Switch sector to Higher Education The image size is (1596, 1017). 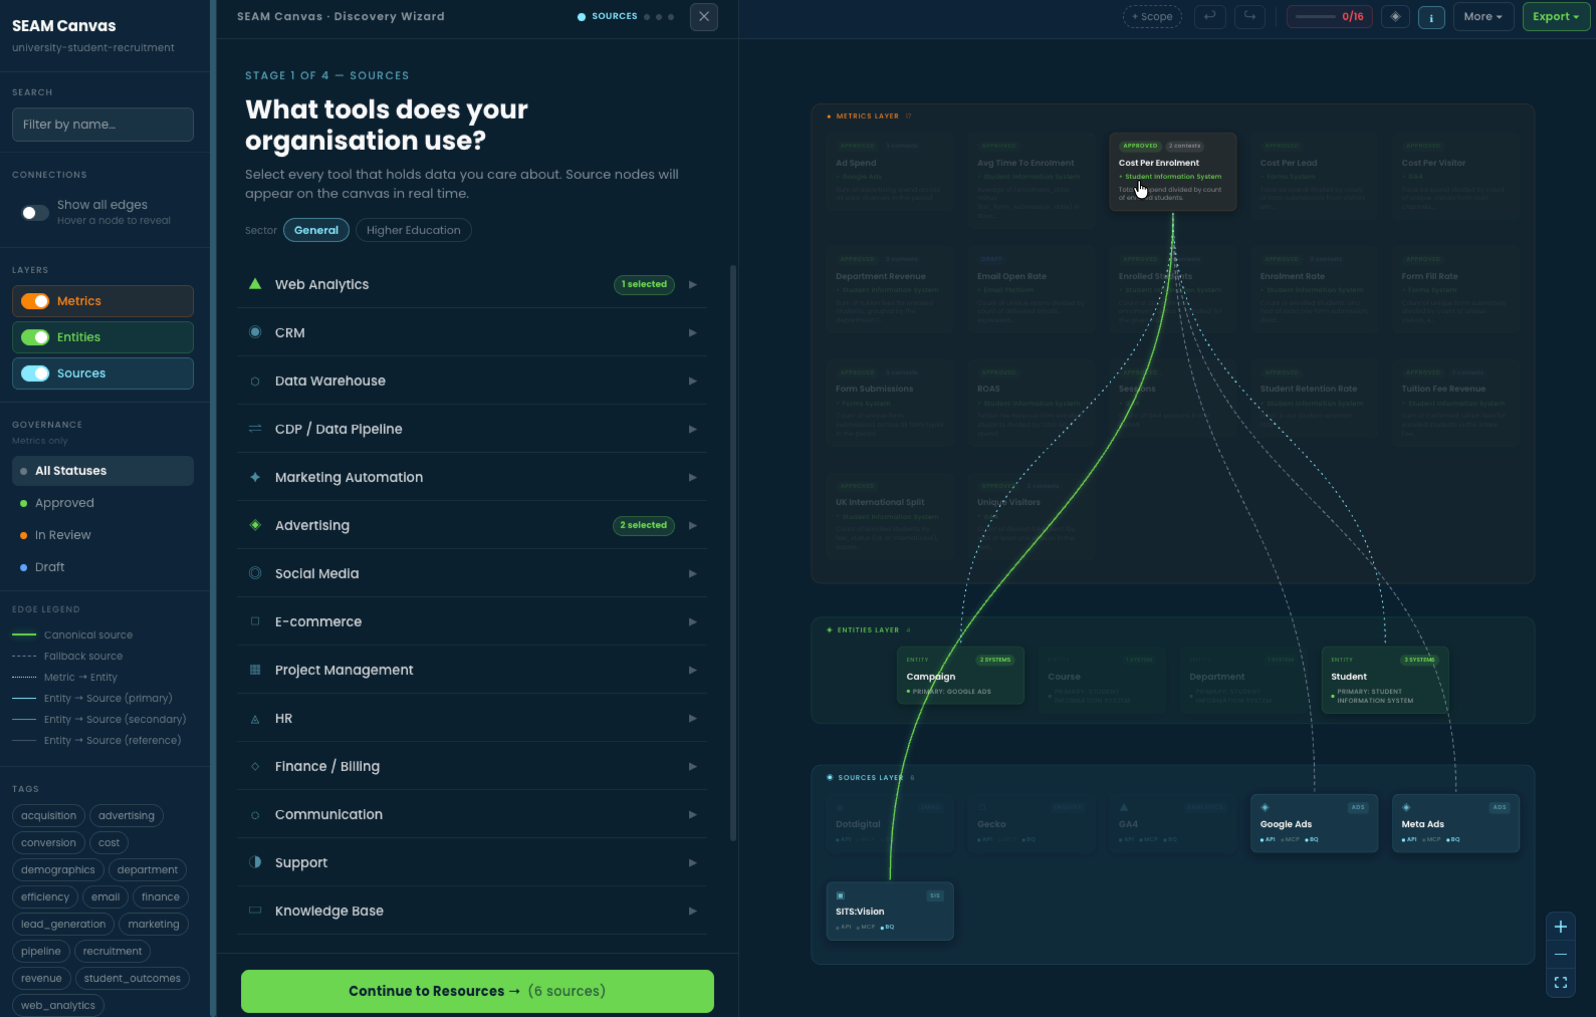click(x=413, y=230)
